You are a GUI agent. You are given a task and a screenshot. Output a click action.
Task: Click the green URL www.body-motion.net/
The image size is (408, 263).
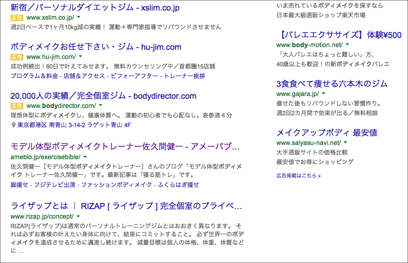(x=310, y=45)
